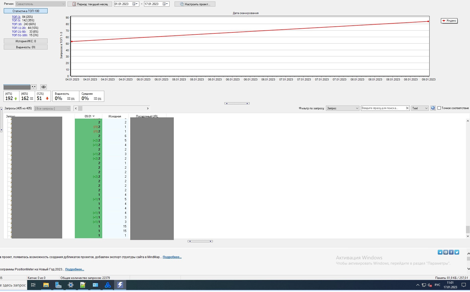Open the [Все запросы] dropdown
This screenshot has width=470, height=292.
(52, 109)
